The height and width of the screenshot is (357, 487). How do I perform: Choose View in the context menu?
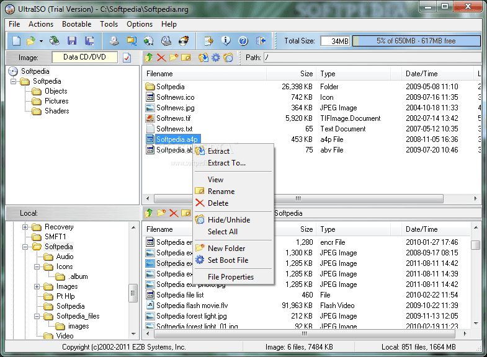tap(233, 180)
